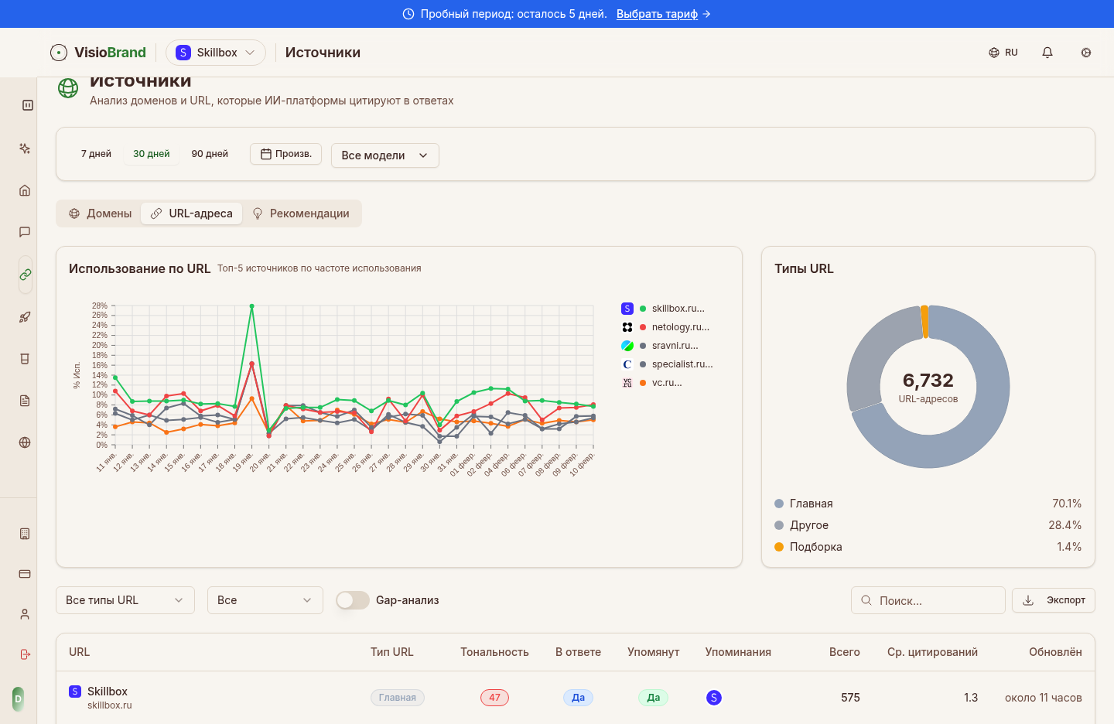Screen dimensions: 1114x724
Task: Switch to the Домены tab
Action: click(99, 213)
